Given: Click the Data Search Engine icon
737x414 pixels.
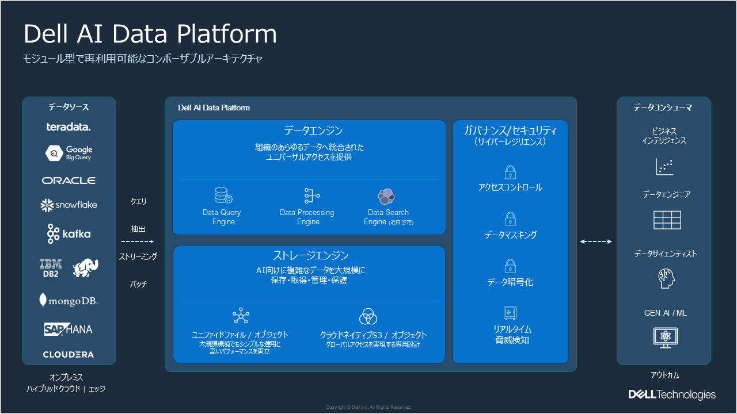Looking at the screenshot, I should coord(386,196).
